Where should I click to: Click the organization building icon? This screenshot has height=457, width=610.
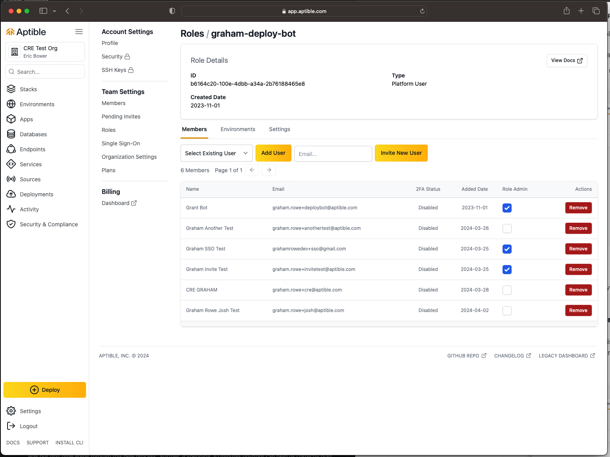15,52
